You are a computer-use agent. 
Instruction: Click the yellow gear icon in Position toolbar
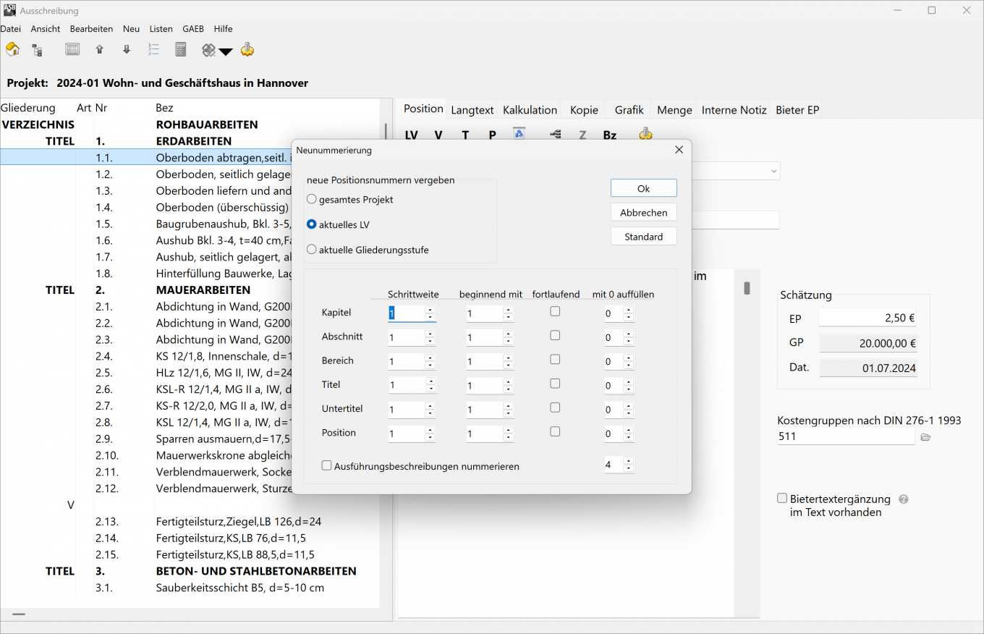(x=645, y=134)
